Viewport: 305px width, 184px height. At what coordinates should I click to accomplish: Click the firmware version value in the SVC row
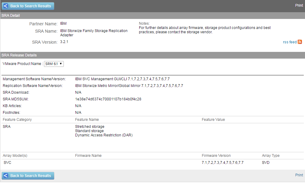pos(223,163)
